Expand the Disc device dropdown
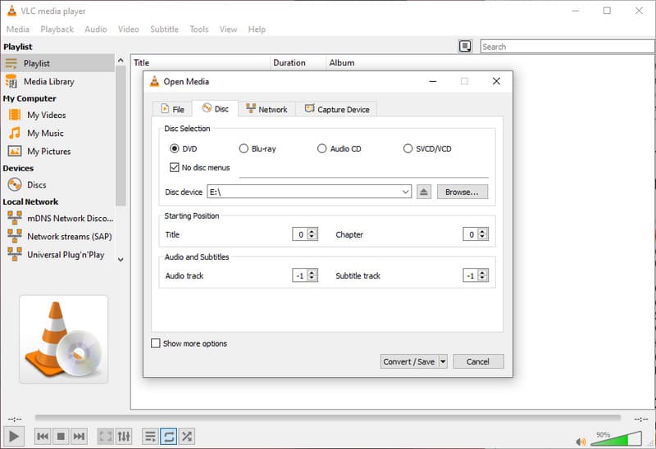 (406, 192)
